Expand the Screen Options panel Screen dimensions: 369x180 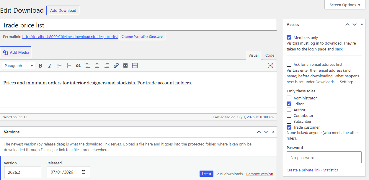(x=345, y=5)
